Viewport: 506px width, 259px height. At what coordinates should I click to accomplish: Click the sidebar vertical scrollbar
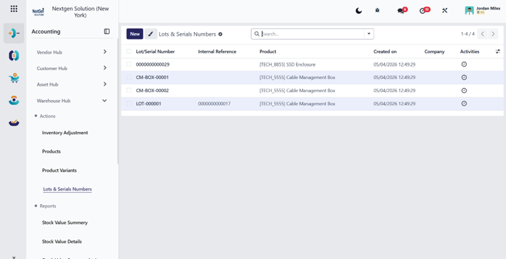click(x=118, y=101)
